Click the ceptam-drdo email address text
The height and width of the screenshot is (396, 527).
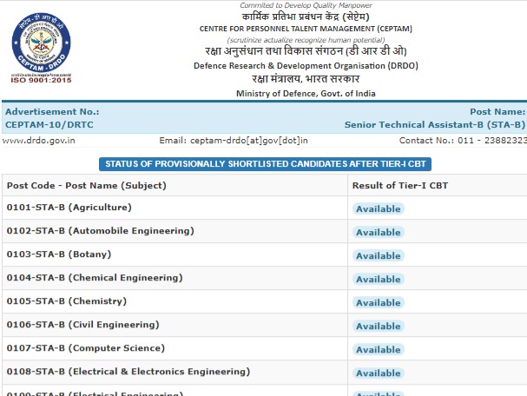pos(248,141)
